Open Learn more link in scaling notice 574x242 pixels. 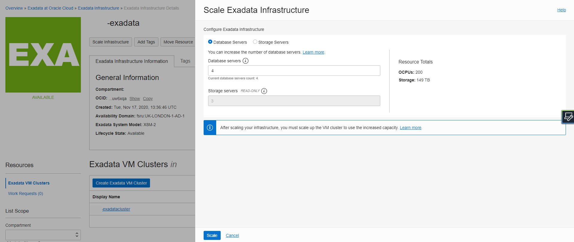tap(411, 128)
